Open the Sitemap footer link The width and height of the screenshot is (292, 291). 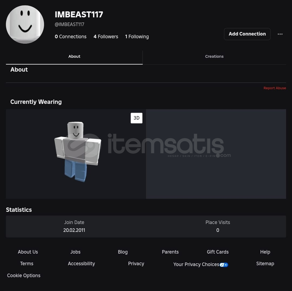265,264
